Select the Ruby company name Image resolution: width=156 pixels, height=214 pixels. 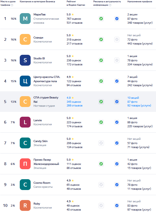(x=37, y=203)
